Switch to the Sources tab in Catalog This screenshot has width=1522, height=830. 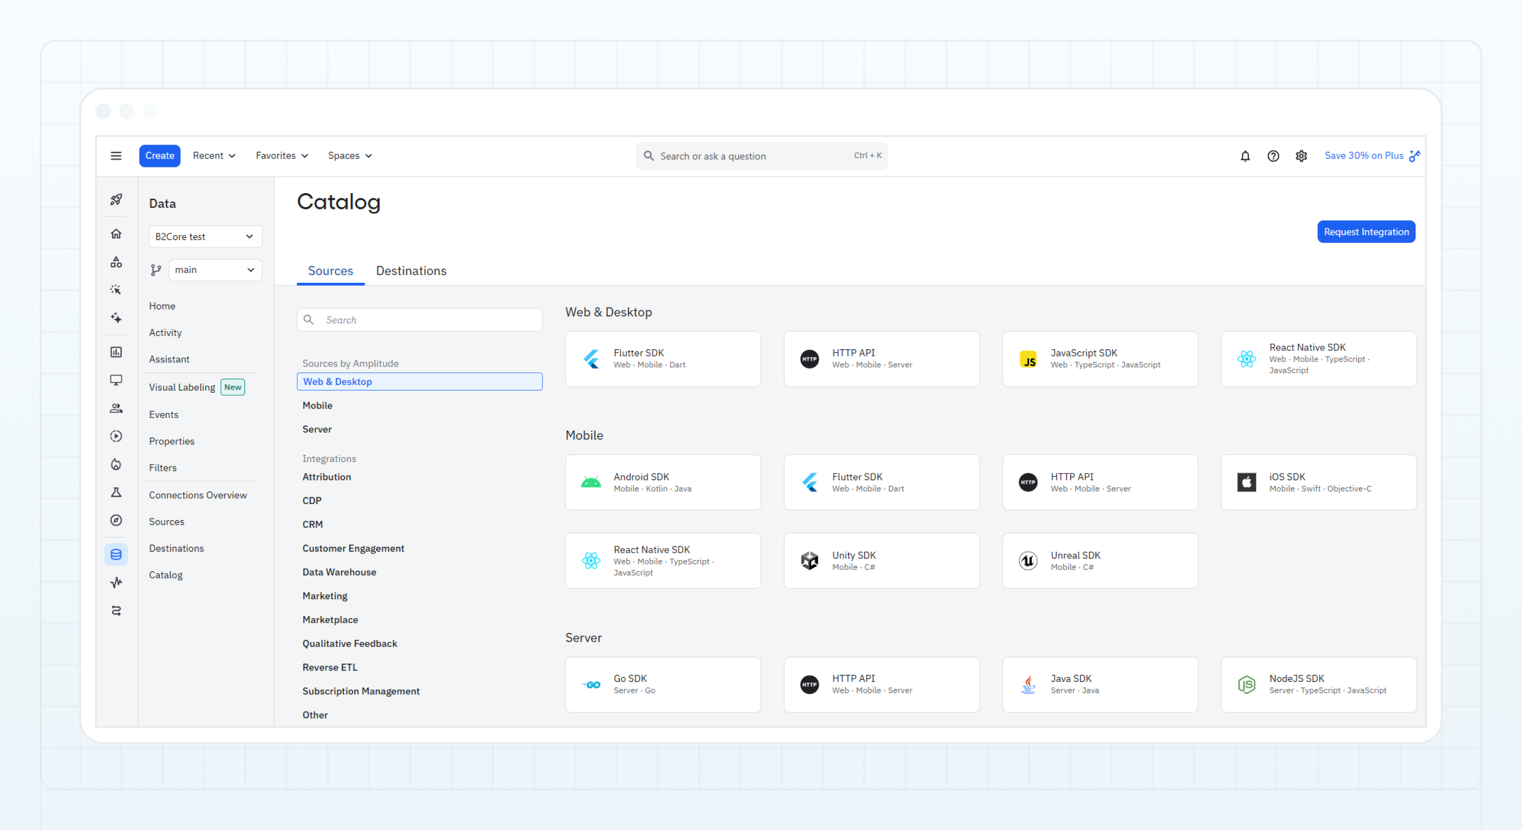tap(330, 271)
